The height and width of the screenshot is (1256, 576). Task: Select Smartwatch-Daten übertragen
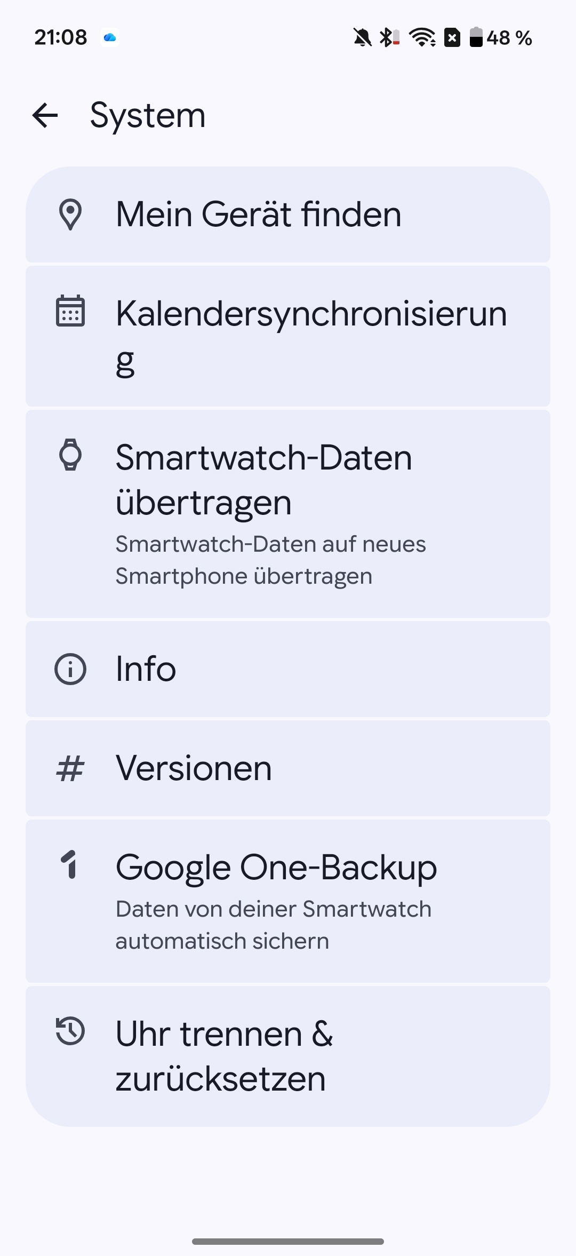click(x=288, y=513)
